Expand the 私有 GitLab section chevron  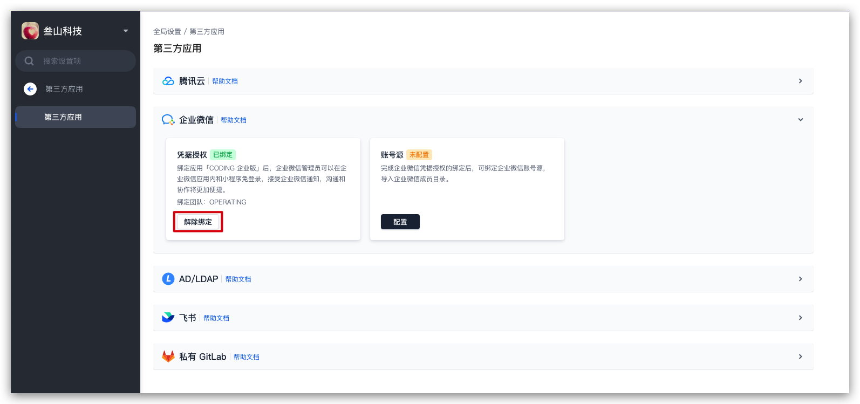point(800,357)
